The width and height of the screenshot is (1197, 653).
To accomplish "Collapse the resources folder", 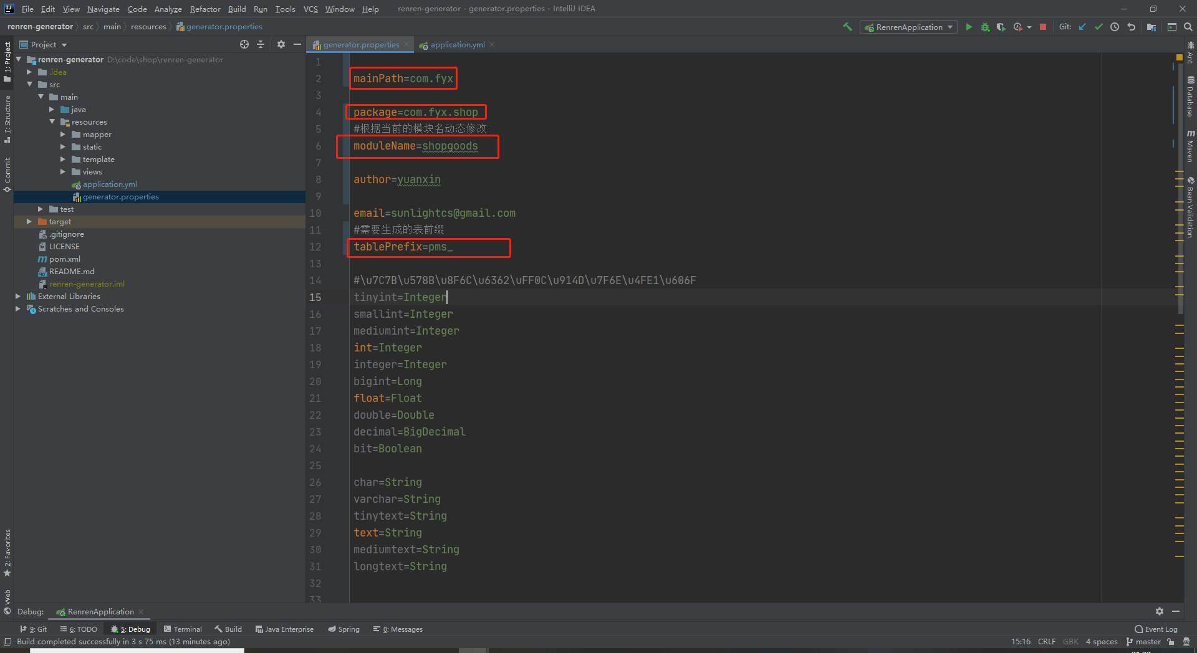I will pyautogui.click(x=52, y=122).
